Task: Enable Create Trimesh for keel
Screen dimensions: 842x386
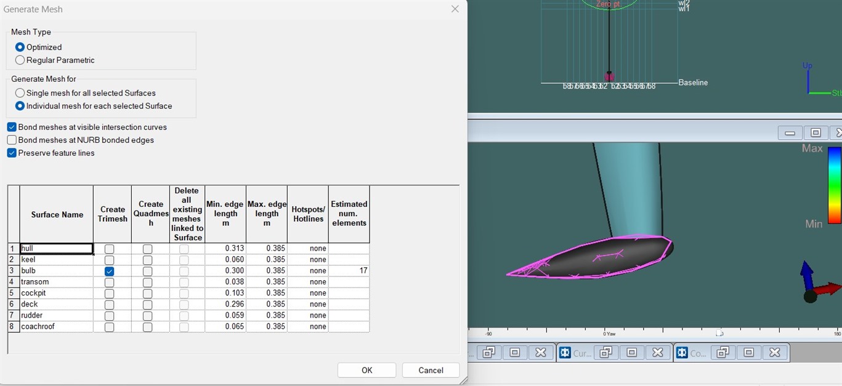Action: (109, 260)
